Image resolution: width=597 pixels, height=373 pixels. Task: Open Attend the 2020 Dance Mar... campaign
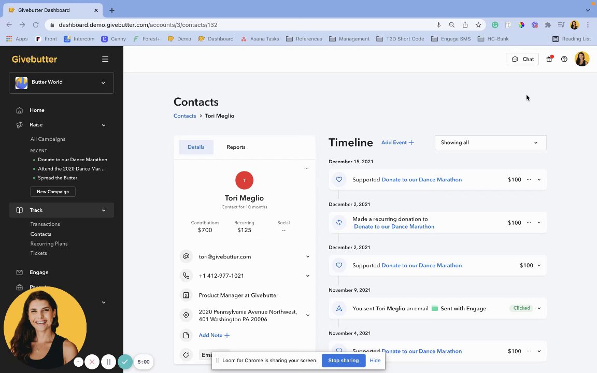(x=71, y=168)
